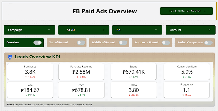Screen dimensions: 218x111
Task: Click the Purchase Revenue card label
Action: pyautogui.click(x=81, y=67)
